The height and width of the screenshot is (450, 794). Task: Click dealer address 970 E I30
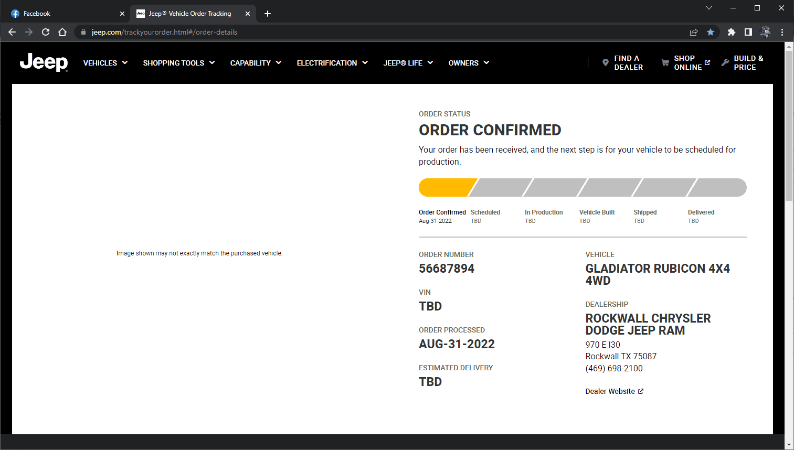[602, 345]
